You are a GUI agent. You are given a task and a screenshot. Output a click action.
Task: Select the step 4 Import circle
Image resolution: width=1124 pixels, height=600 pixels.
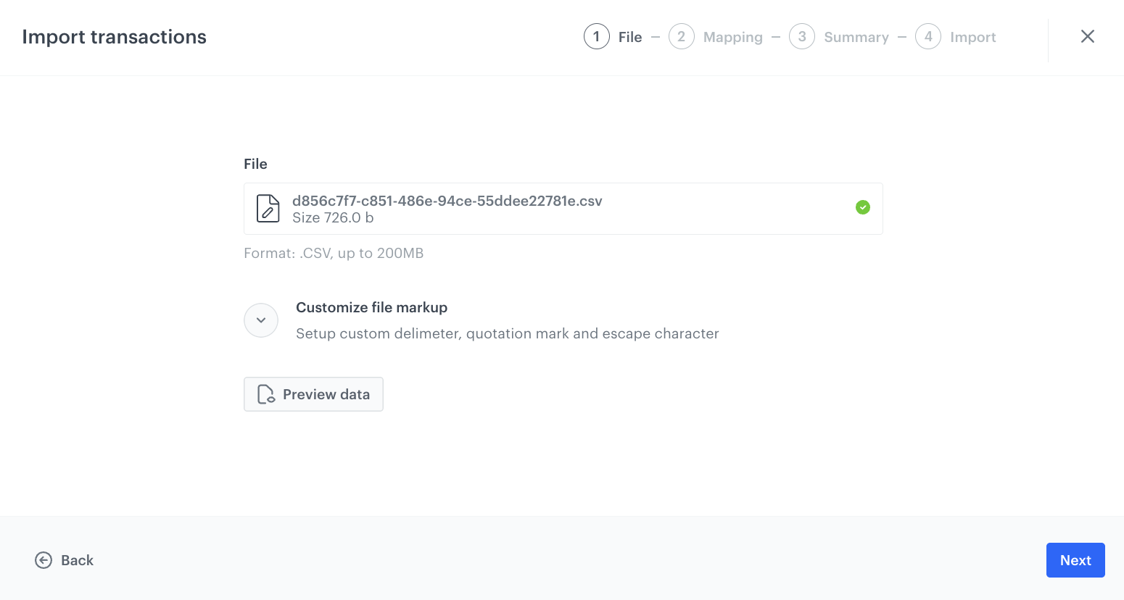tap(928, 36)
